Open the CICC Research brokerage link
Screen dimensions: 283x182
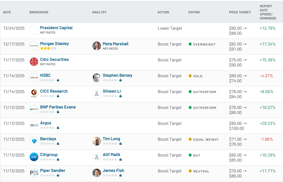coord(54,91)
